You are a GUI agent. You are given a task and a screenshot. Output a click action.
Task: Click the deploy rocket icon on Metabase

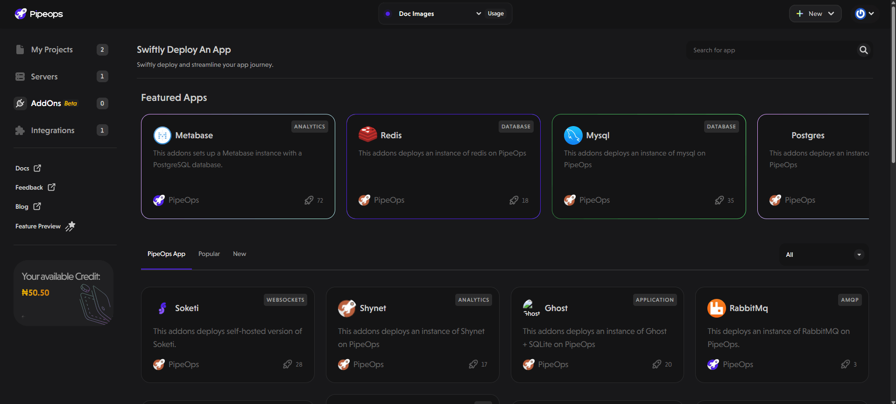pyautogui.click(x=309, y=200)
